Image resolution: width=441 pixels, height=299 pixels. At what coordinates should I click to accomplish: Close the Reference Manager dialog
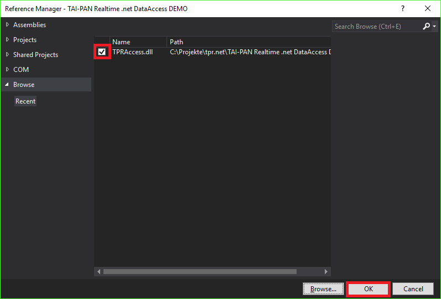428,8
